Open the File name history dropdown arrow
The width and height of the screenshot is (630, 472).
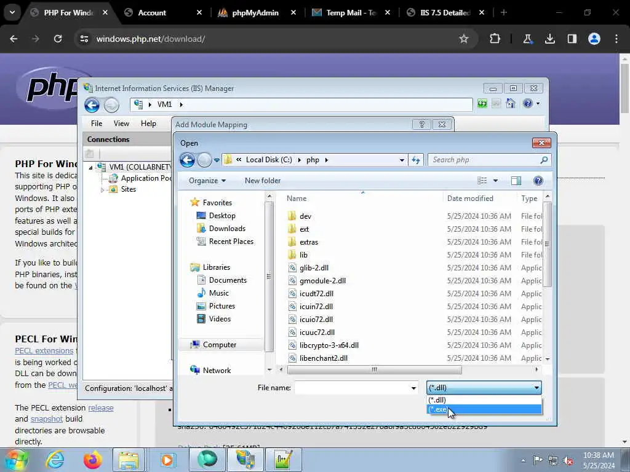(413, 388)
